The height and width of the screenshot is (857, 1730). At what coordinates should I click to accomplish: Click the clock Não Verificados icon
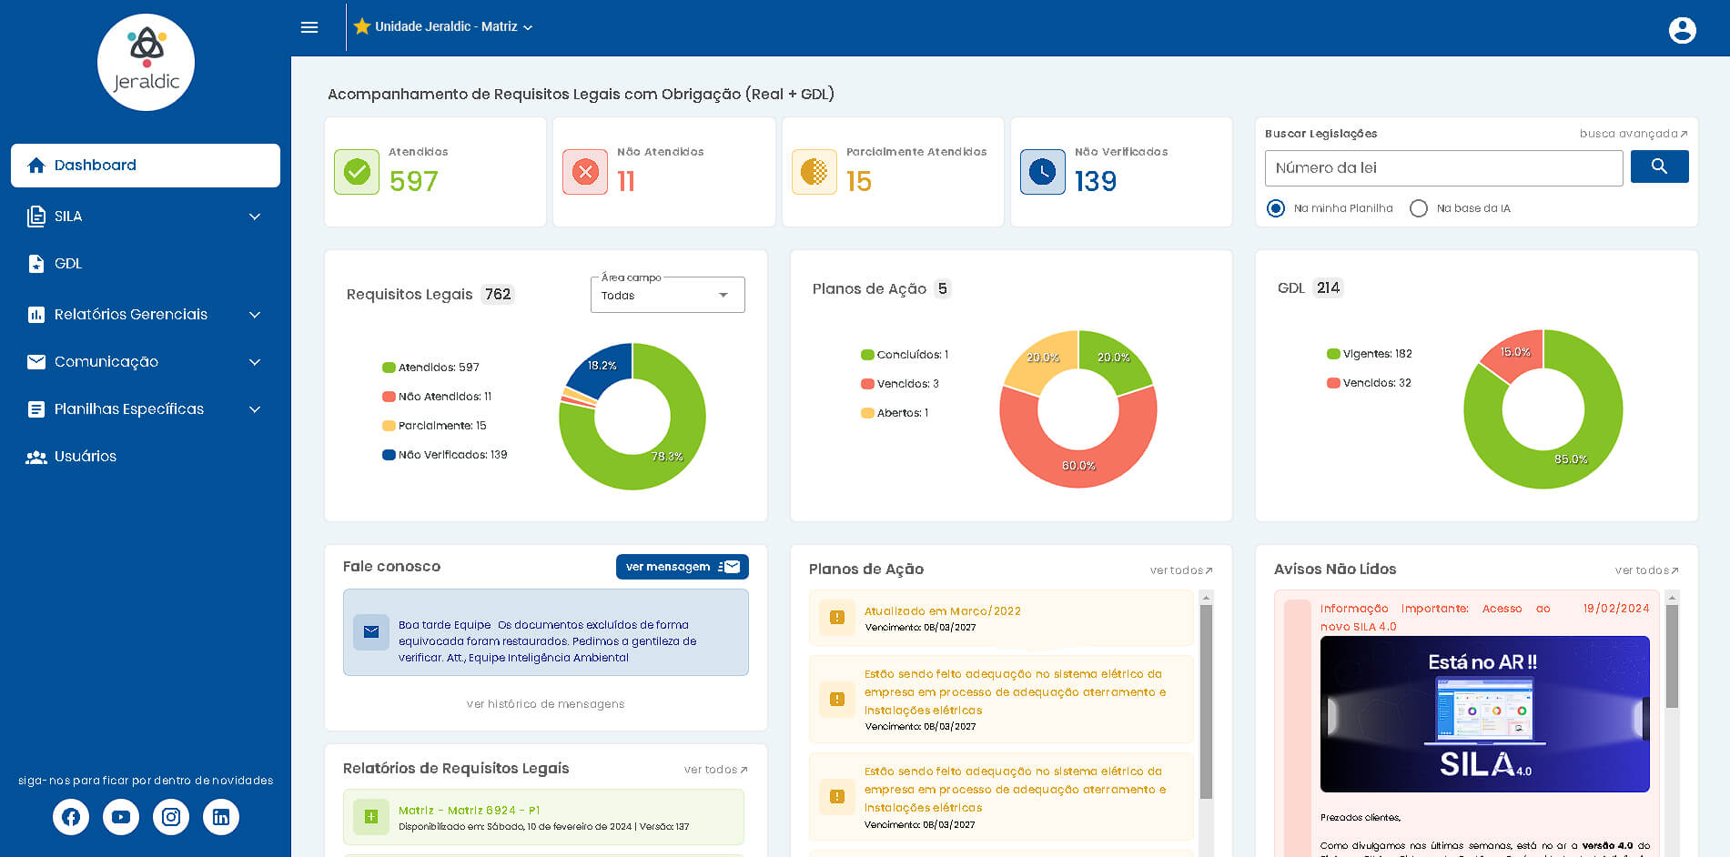pos(1043,172)
